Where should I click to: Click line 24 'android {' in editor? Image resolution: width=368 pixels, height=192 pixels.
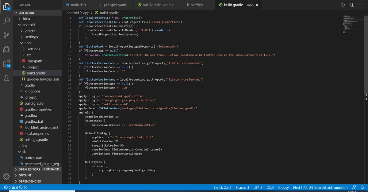click(86, 112)
